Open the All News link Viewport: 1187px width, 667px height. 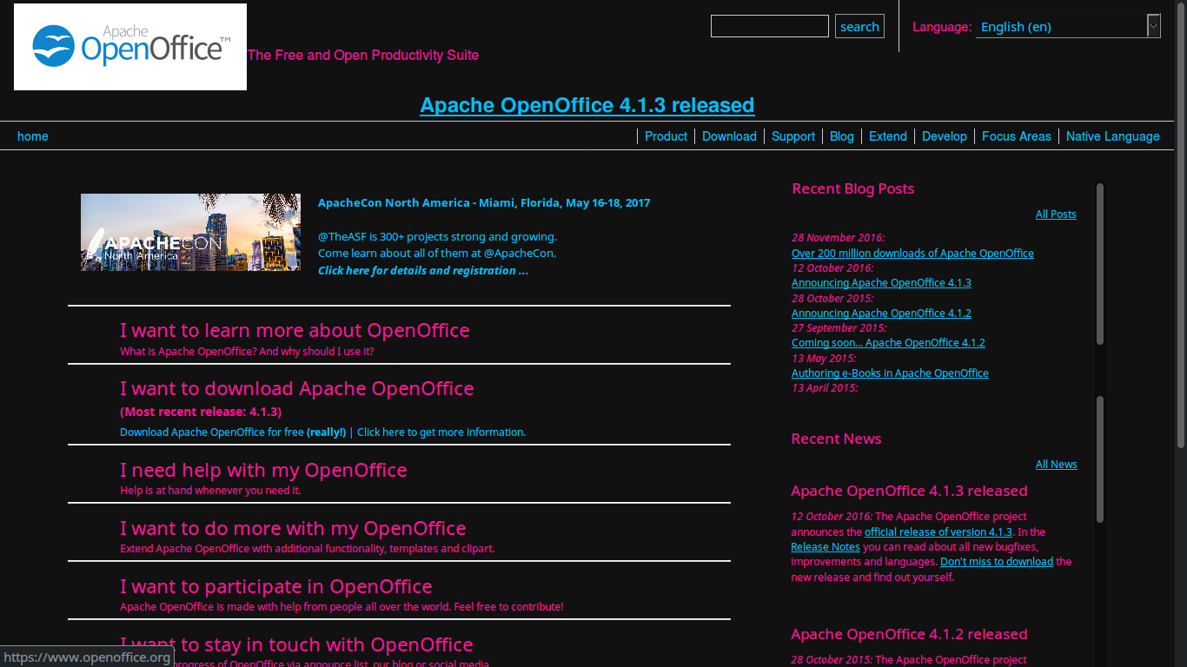coord(1056,464)
